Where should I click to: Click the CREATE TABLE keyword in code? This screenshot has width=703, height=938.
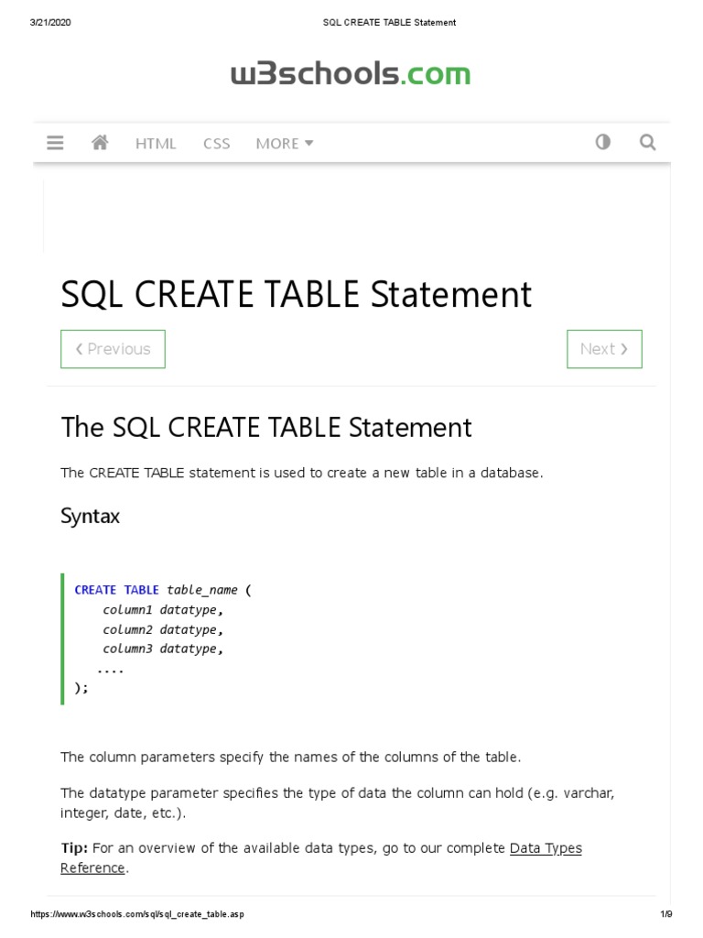pyautogui.click(x=116, y=590)
